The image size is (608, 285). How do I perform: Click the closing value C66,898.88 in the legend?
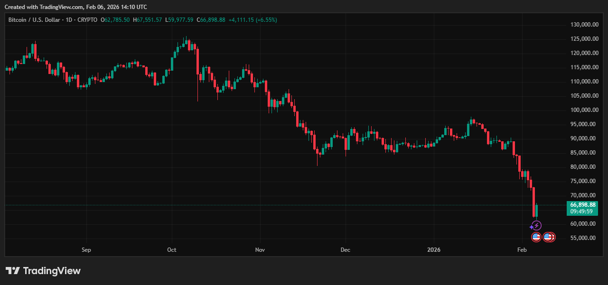click(211, 20)
